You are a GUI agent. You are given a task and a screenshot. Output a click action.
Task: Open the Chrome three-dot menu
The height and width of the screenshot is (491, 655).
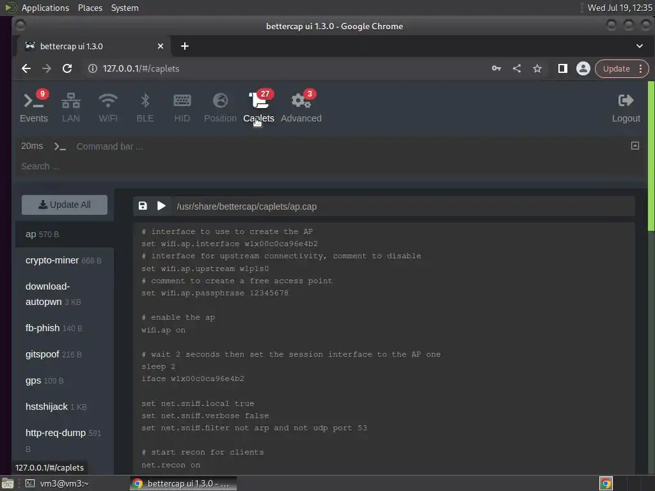tap(641, 68)
